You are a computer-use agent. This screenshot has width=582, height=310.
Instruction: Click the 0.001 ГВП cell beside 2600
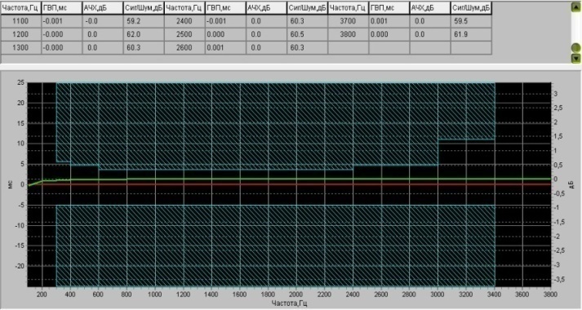[225, 48]
